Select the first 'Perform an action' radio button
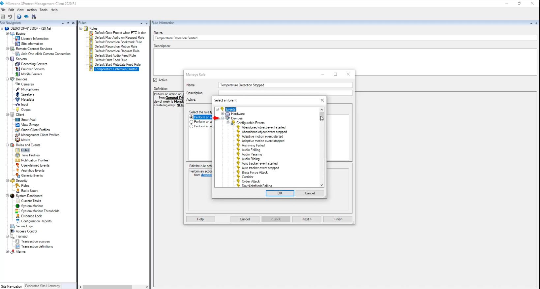The height and width of the screenshot is (289, 540). [191, 117]
